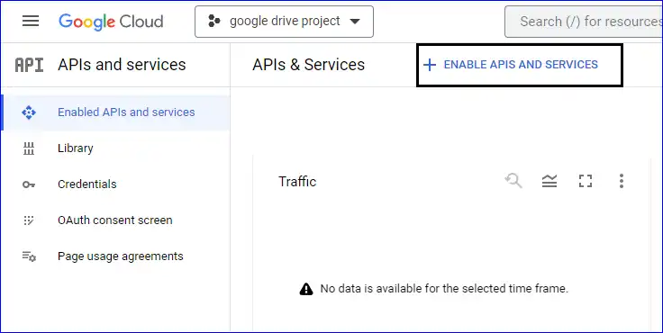Click the APIs & Services page heading

308,65
